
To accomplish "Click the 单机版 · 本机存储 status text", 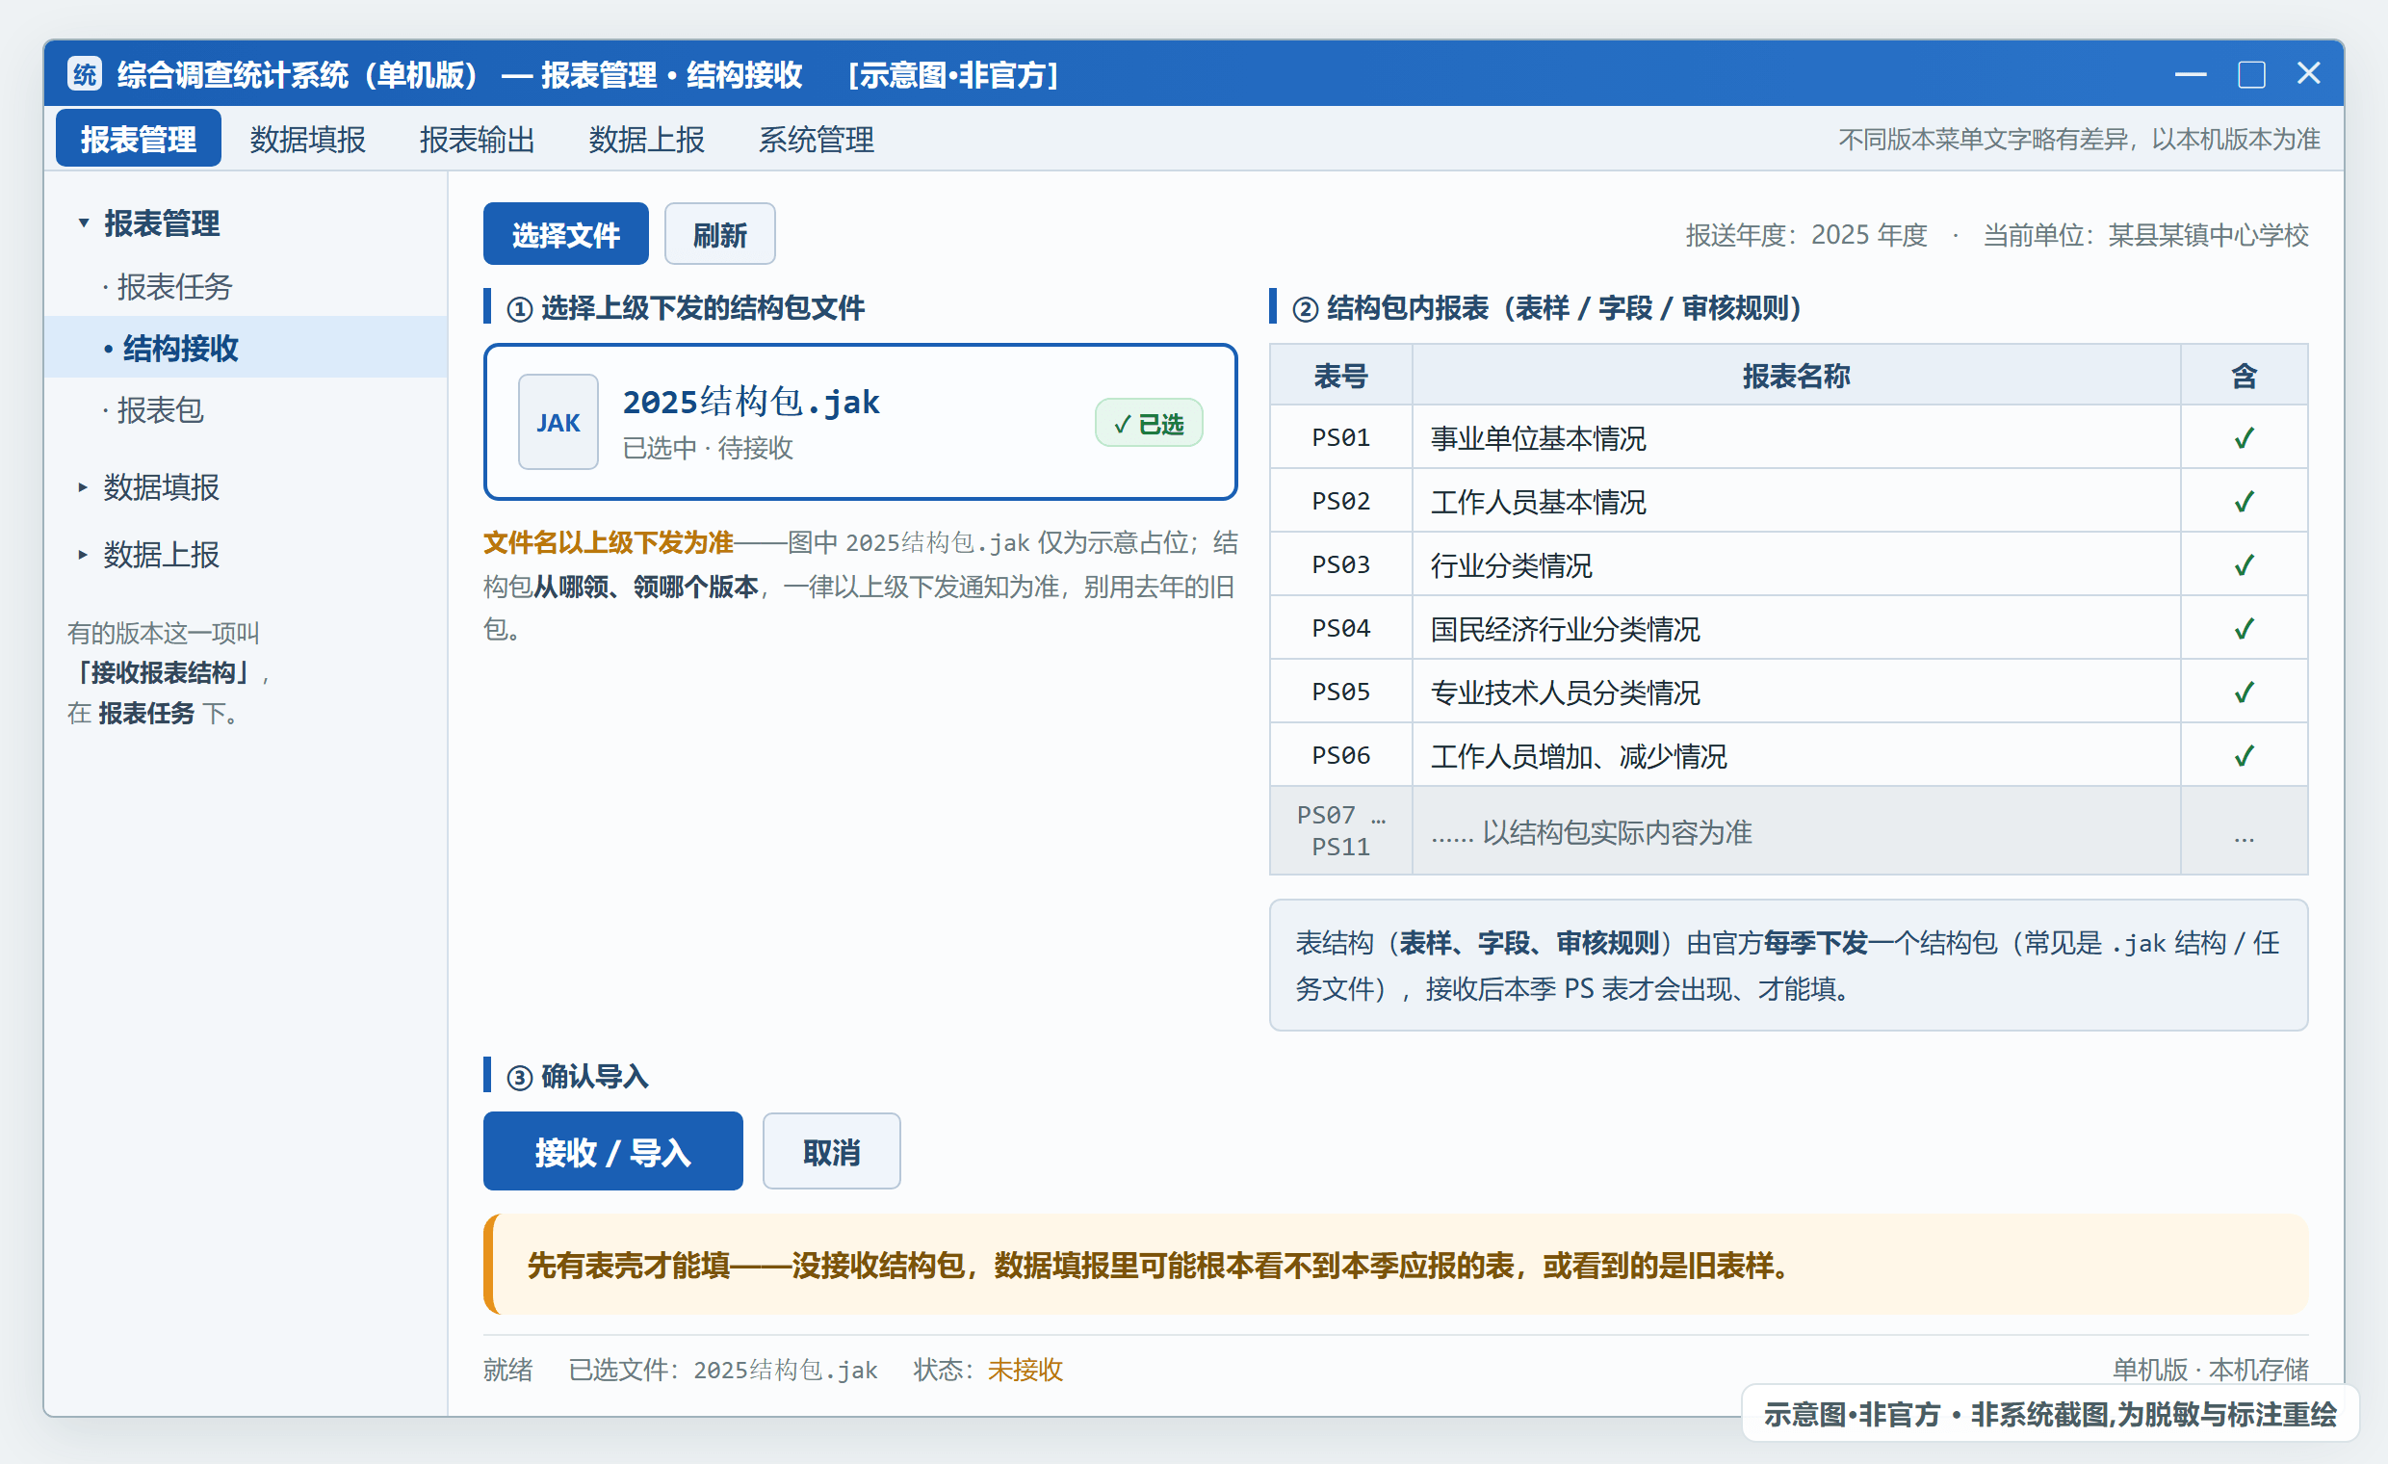I will [2210, 1369].
